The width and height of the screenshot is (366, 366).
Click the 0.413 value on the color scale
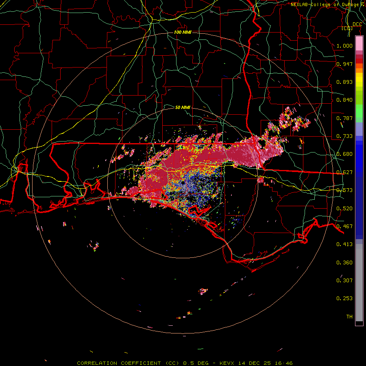pos(344,244)
